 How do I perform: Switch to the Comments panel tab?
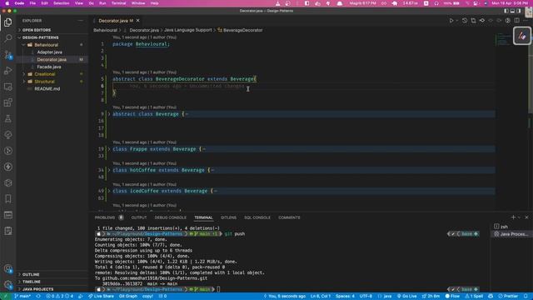tap(289, 217)
